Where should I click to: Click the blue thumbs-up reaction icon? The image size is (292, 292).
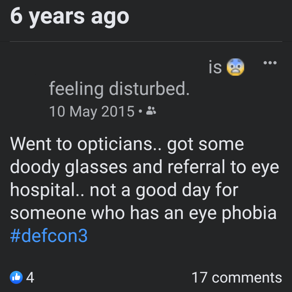[16, 277]
